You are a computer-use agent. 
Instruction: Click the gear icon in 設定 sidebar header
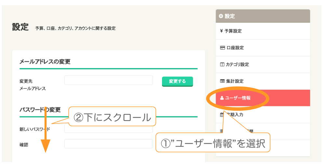(221, 16)
